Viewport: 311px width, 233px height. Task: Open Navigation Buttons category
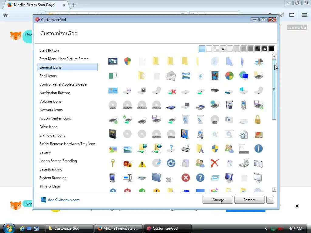(55, 93)
